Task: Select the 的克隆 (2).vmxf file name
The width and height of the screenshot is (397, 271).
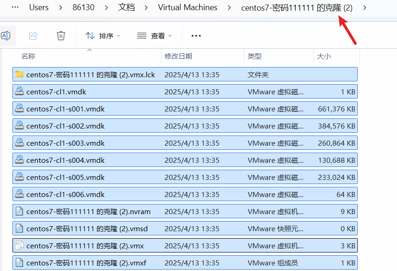Action: click(x=86, y=263)
